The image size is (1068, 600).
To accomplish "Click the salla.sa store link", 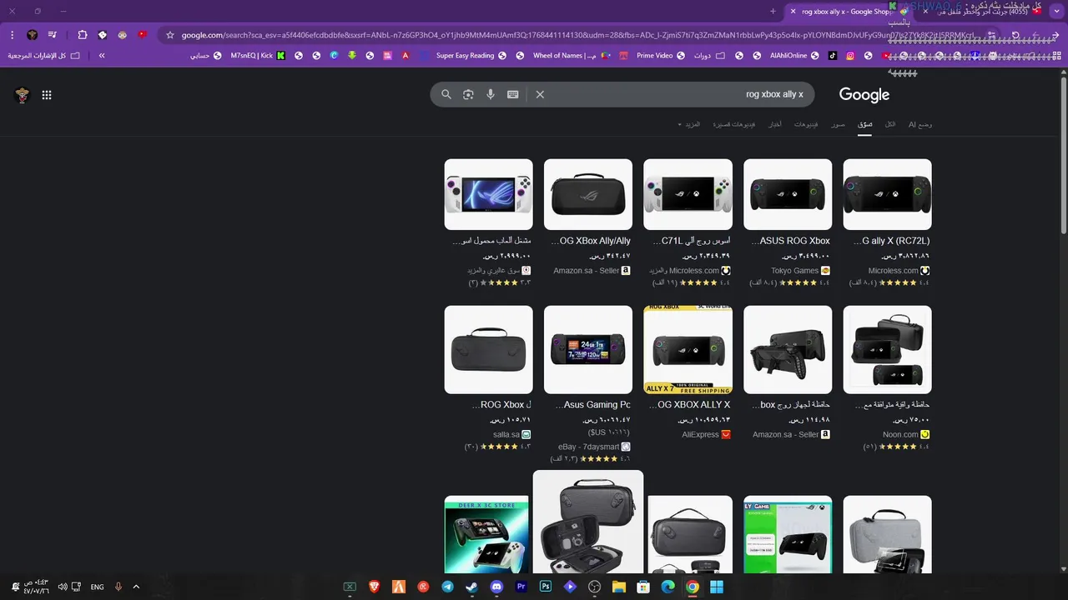I will pyautogui.click(x=511, y=435).
